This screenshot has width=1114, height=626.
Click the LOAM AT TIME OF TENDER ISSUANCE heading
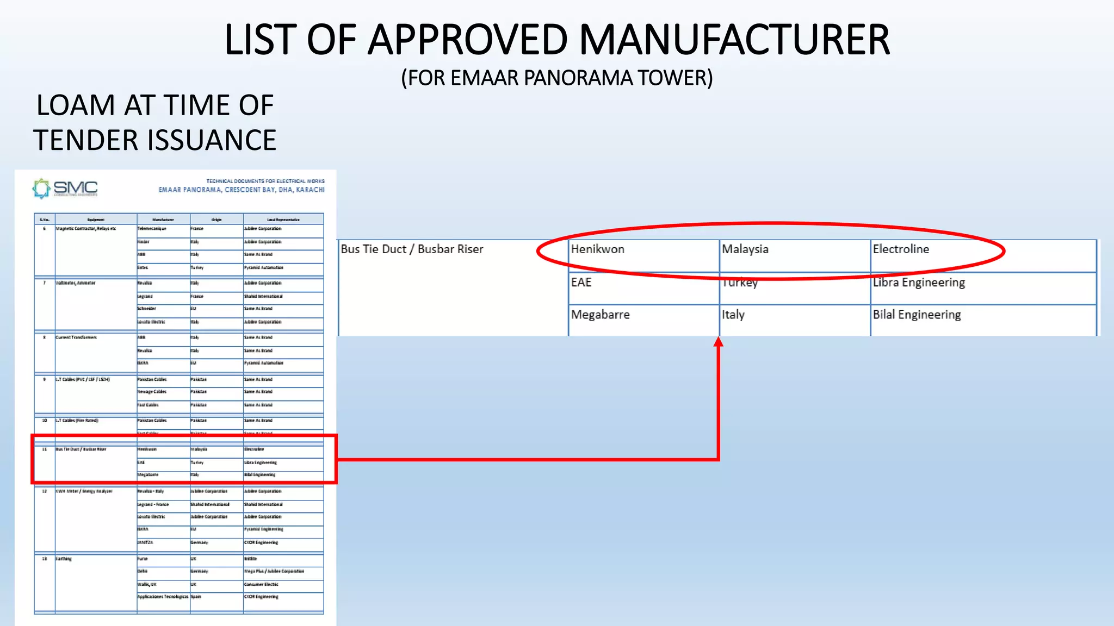[x=155, y=123]
